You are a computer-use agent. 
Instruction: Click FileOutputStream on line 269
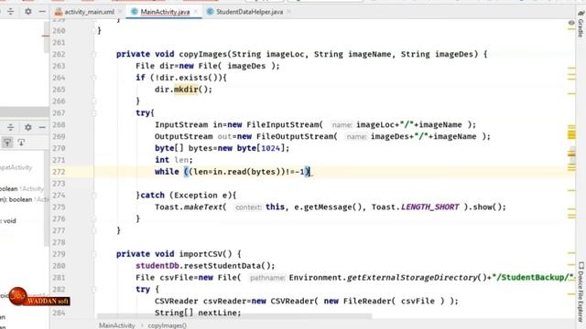[295, 136]
